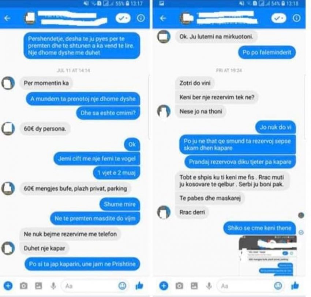Screen dimensions: 311x297
Task: Send a thumbs-up in left chat
Action: pyautogui.click(x=139, y=286)
